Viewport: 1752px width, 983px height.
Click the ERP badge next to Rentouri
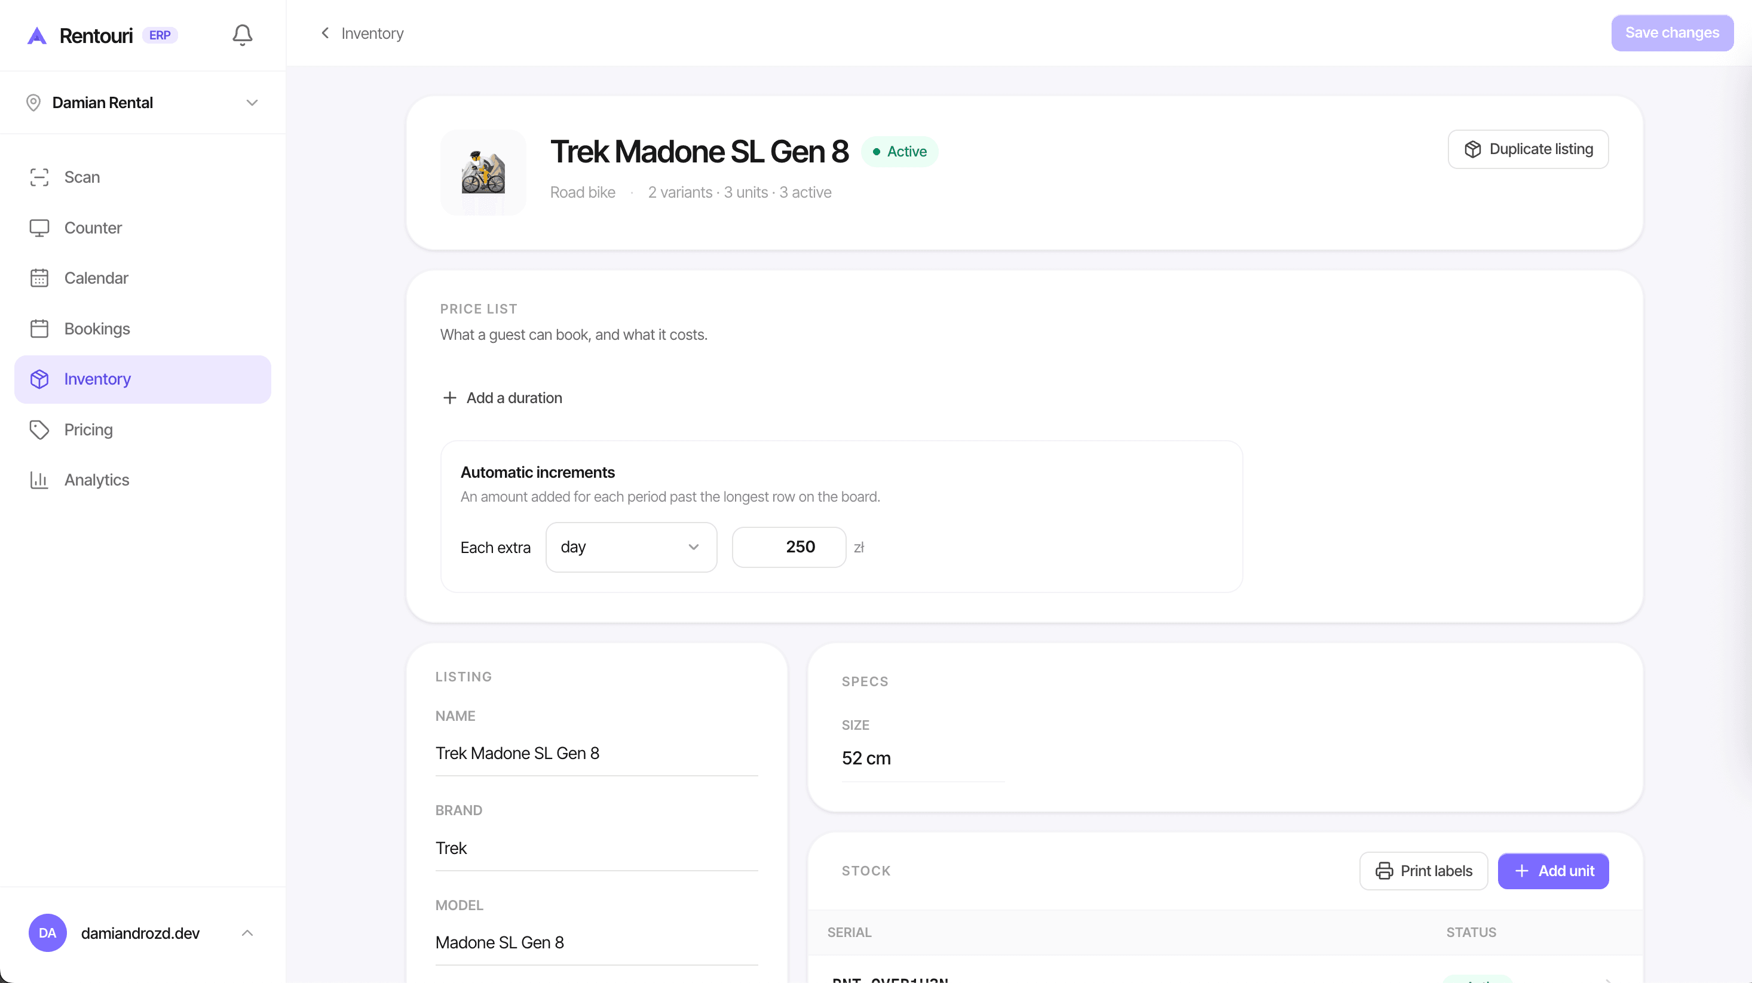(160, 35)
